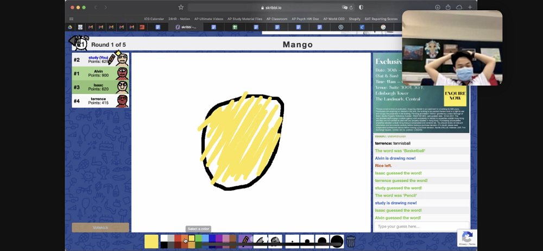Select the pencil drawing tool
Viewport: 543px width, 251px height.
click(245, 241)
